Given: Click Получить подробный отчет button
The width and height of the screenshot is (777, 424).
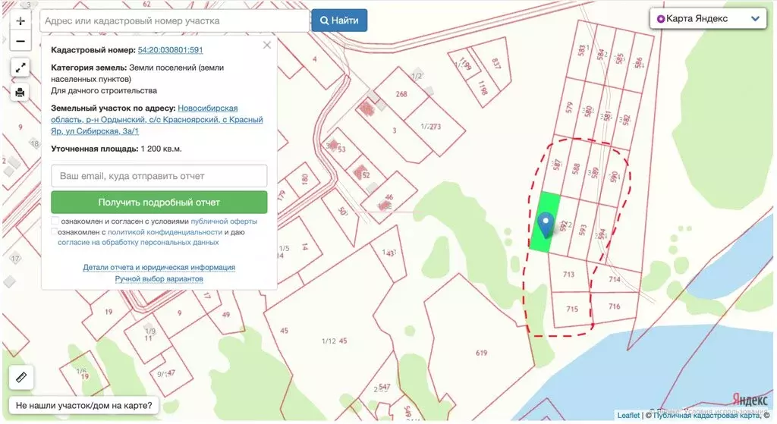Looking at the screenshot, I should (x=159, y=202).
